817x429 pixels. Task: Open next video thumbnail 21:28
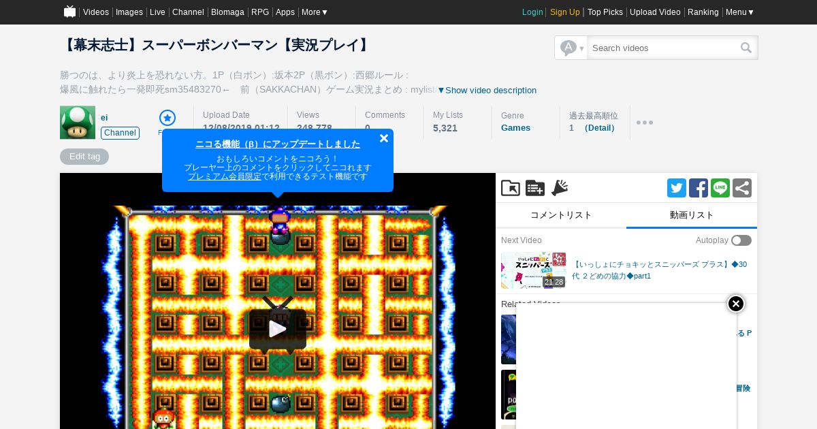[534, 270]
